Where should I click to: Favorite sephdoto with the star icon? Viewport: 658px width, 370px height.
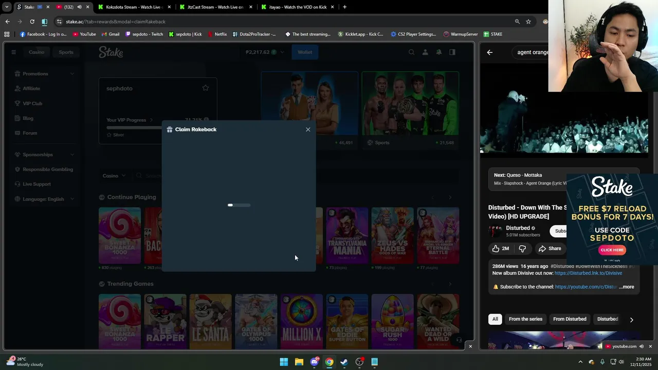(x=206, y=88)
